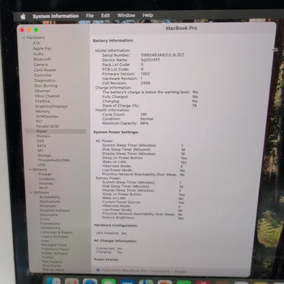Screen dimensions: 284x284
Task: Open the Apple menu
Action: (23, 16)
